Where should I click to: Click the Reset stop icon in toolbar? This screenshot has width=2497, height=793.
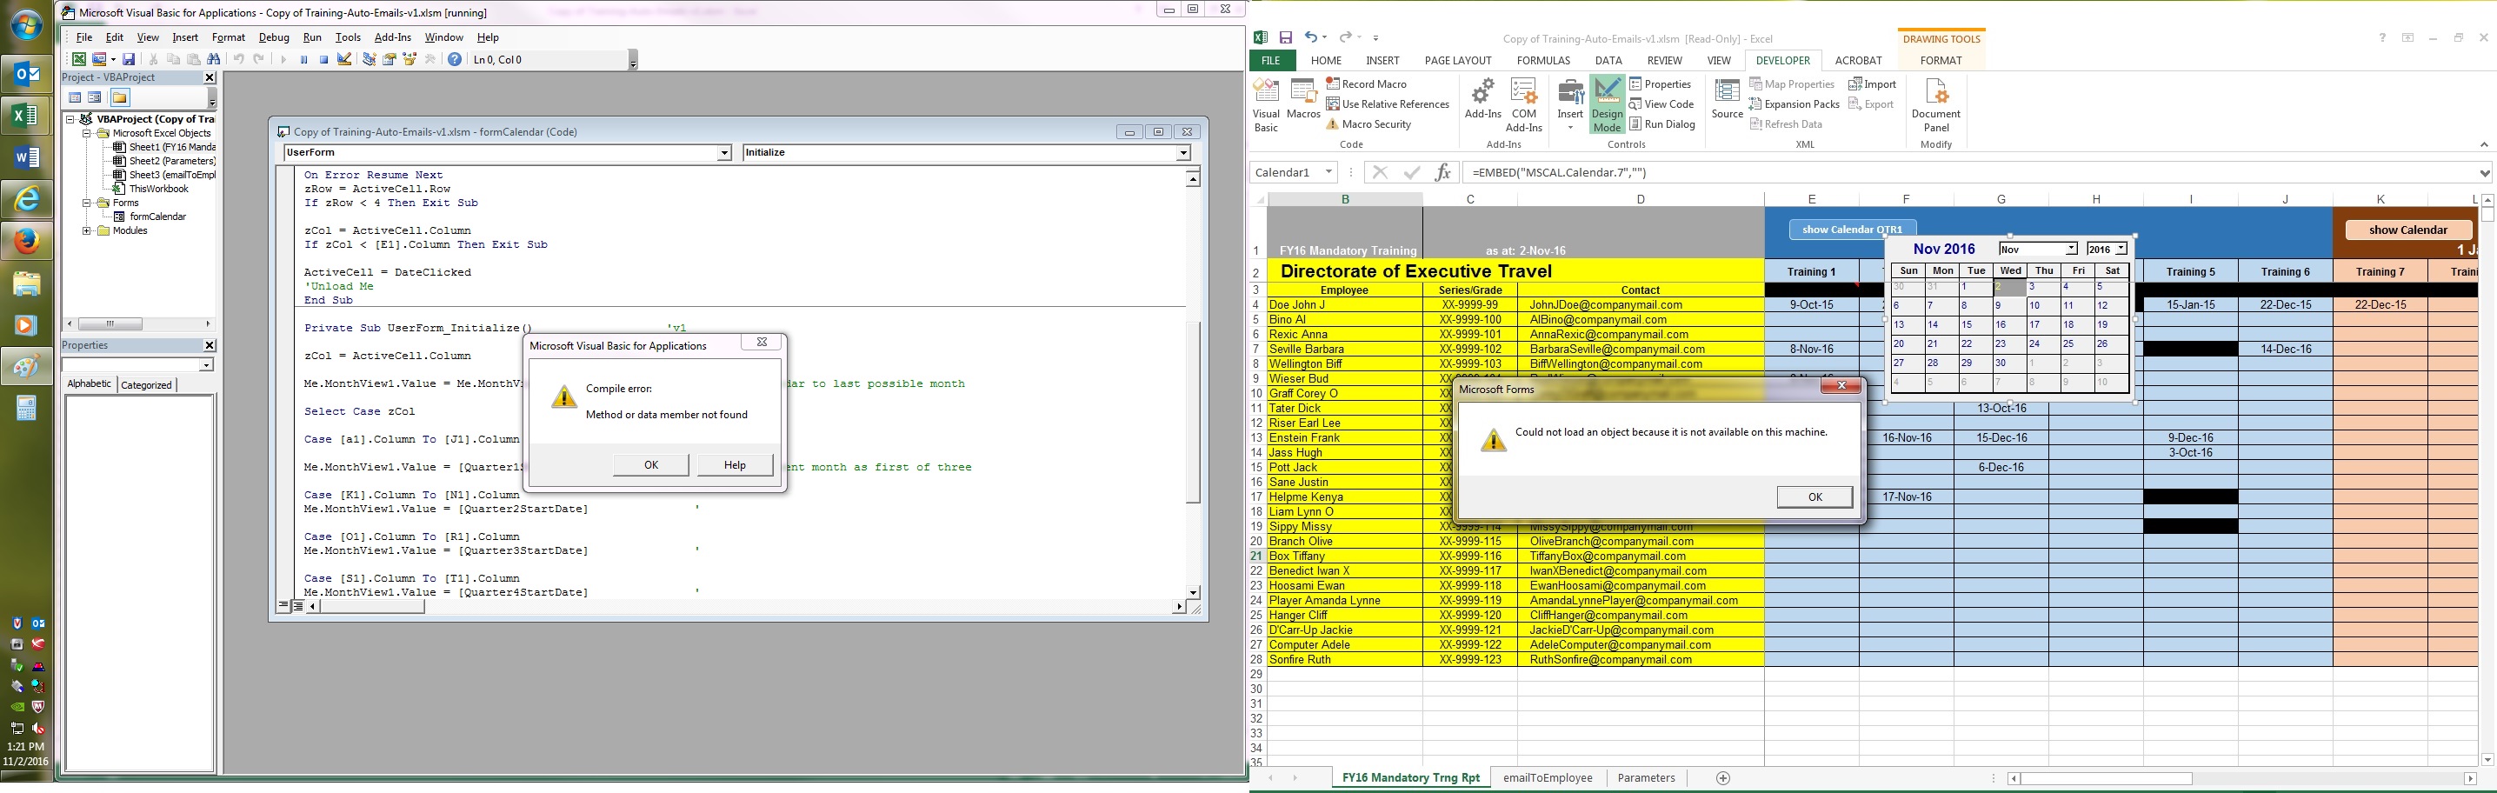pyautogui.click(x=323, y=60)
